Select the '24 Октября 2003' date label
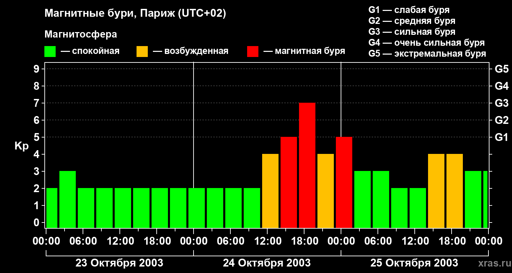 [267, 263]
